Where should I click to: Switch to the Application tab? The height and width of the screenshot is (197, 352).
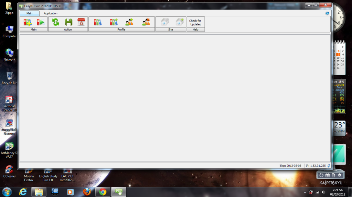pyautogui.click(x=51, y=13)
